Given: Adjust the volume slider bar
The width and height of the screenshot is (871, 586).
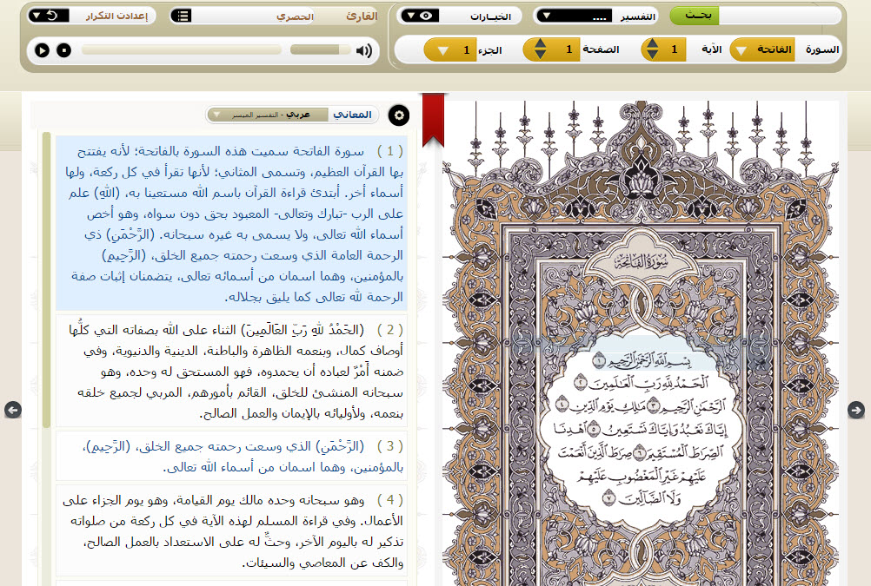Looking at the screenshot, I should point(321,50).
